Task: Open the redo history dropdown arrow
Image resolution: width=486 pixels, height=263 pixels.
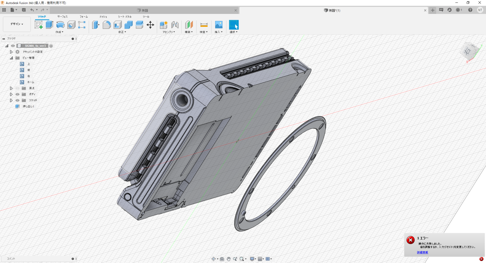Action: click(x=47, y=10)
